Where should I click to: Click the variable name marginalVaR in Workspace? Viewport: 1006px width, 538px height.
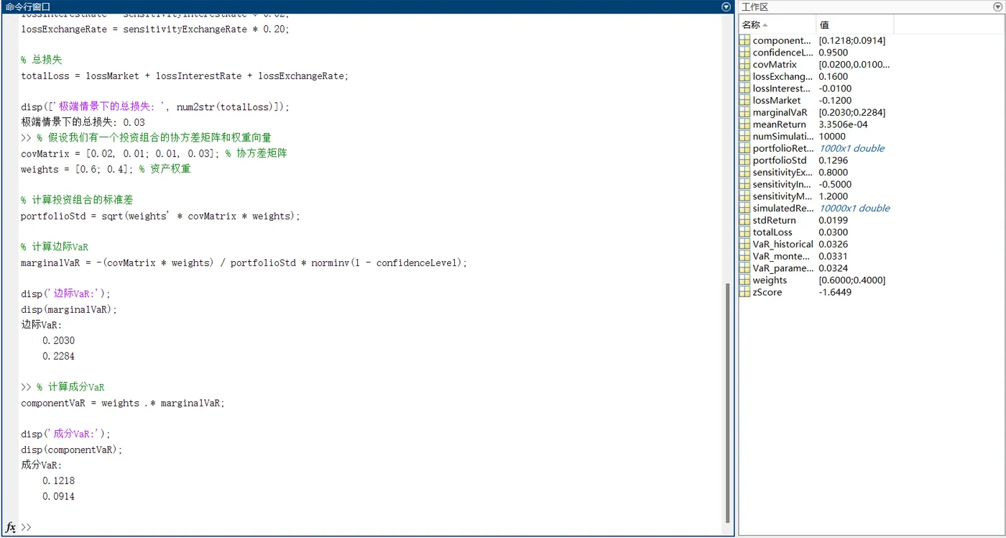[780, 113]
